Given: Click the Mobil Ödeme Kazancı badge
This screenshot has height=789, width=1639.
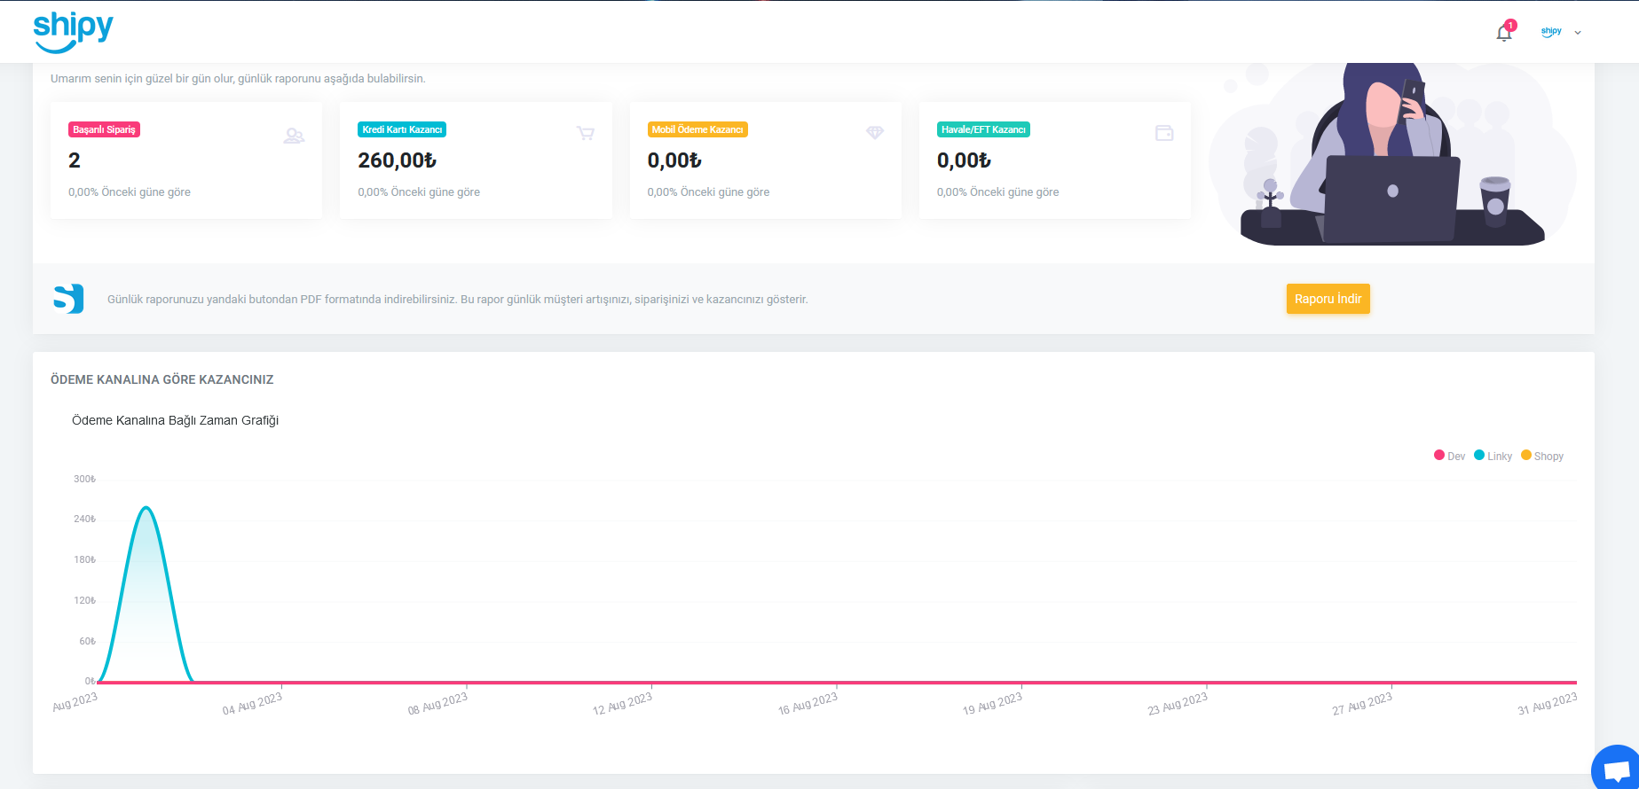Looking at the screenshot, I should click(697, 129).
